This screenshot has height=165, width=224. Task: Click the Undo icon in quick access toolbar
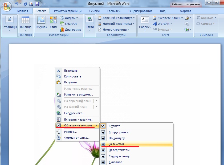point(17,4)
